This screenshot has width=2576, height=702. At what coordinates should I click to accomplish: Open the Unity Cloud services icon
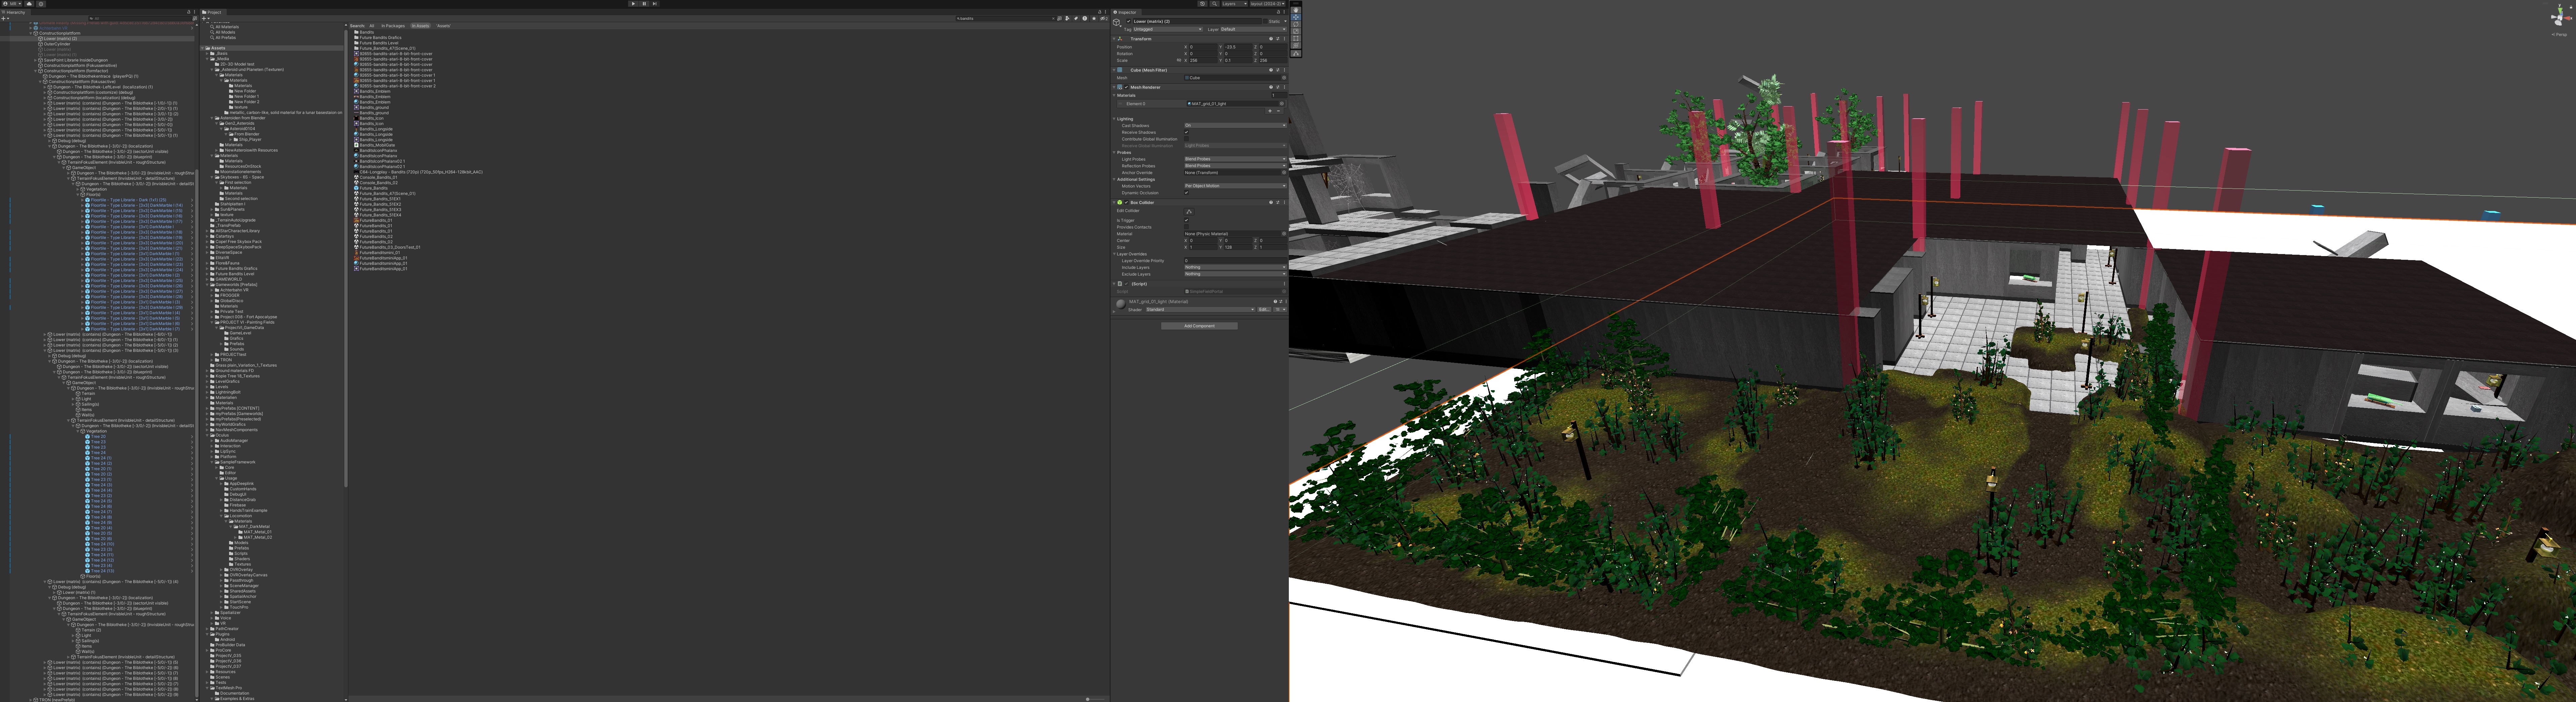pyautogui.click(x=29, y=4)
